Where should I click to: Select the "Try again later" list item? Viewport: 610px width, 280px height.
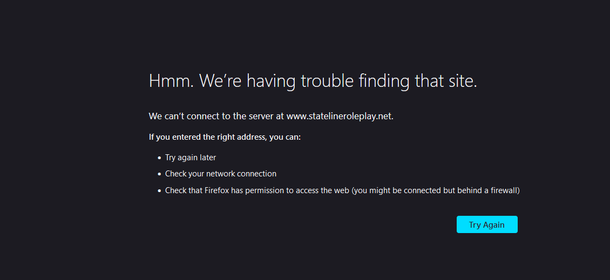coord(191,158)
